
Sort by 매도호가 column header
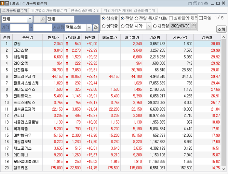click(x=110, y=37)
